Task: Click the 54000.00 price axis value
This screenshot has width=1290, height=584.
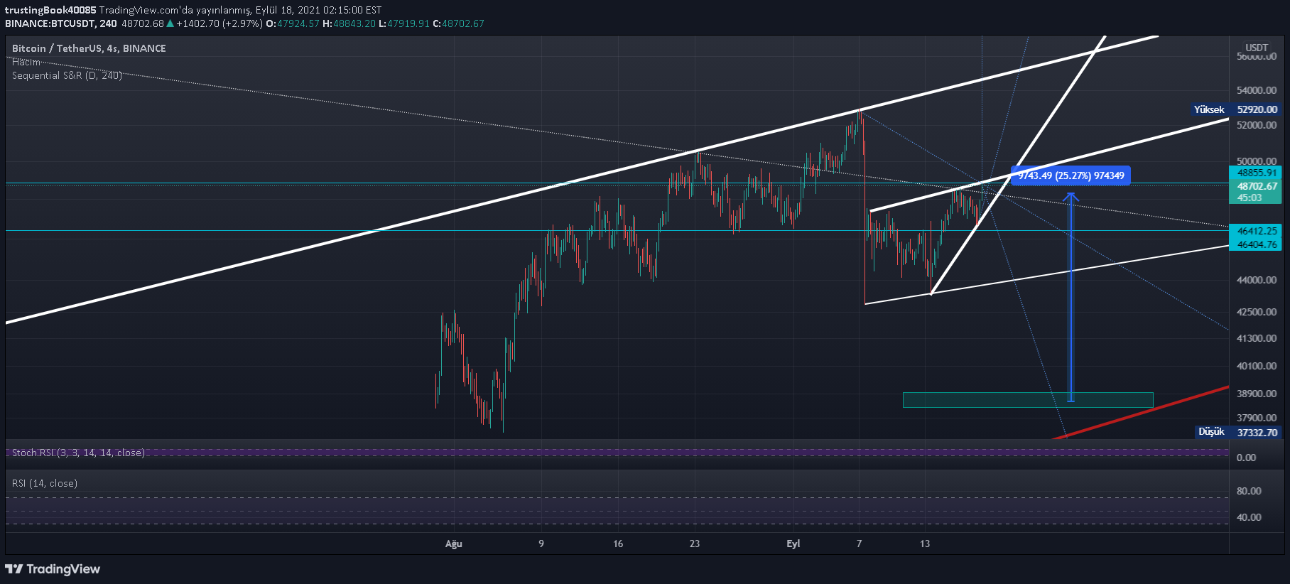Action: 1256,90
